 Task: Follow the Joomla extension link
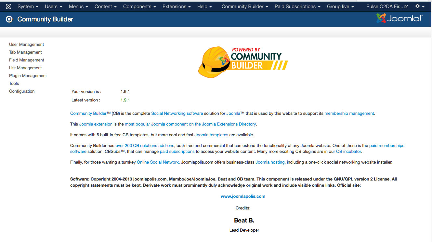[x=96, y=124]
